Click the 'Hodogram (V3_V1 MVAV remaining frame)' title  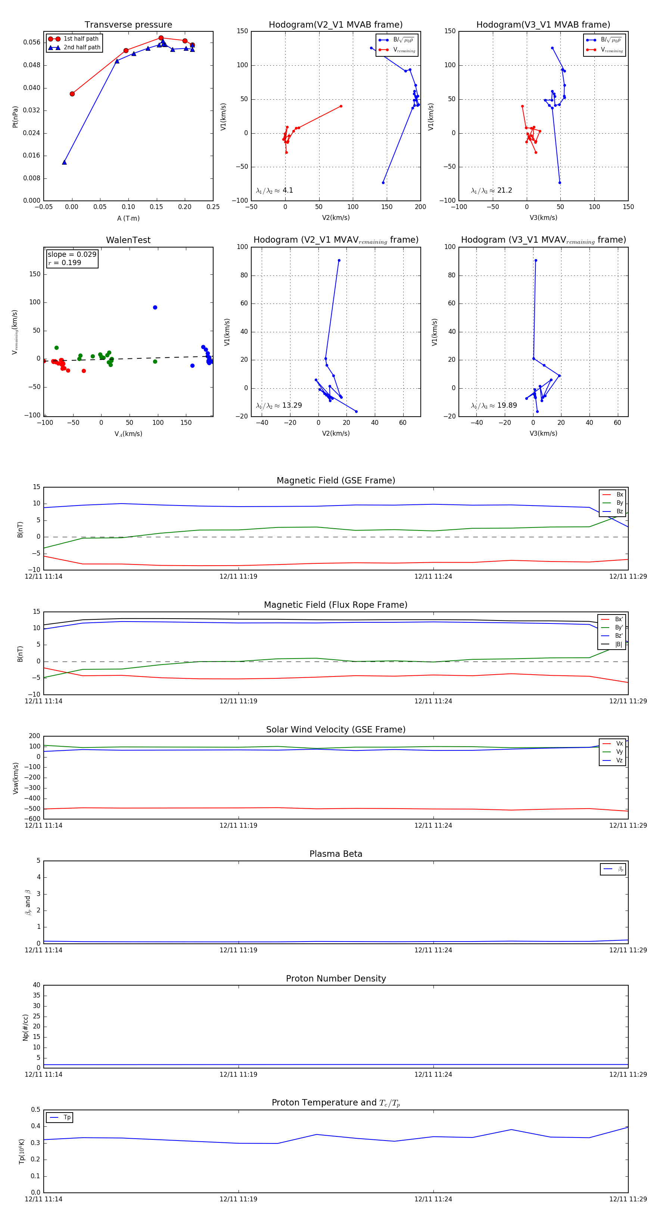coord(543,240)
